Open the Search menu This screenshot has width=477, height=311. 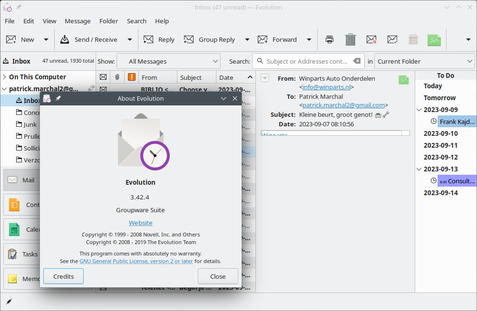(136, 21)
